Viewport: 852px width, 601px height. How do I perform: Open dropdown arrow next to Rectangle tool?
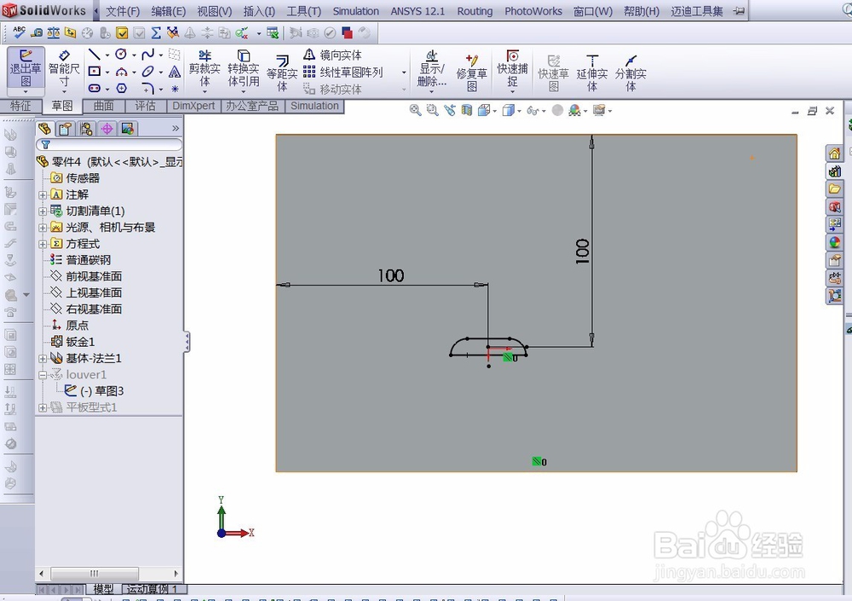[107, 72]
